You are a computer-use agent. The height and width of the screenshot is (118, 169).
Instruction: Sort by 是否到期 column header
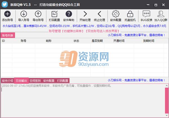point(97,41)
